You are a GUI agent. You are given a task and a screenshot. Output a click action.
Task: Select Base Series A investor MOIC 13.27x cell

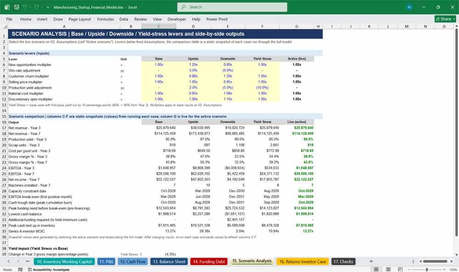(159, 231)
